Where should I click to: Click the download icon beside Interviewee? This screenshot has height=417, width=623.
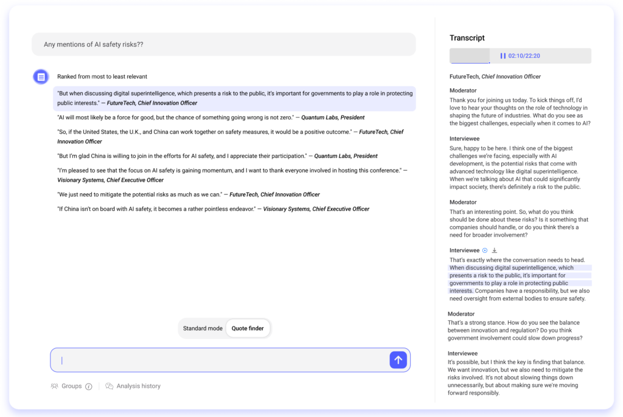pyautogui.click(x=495, y=250)
